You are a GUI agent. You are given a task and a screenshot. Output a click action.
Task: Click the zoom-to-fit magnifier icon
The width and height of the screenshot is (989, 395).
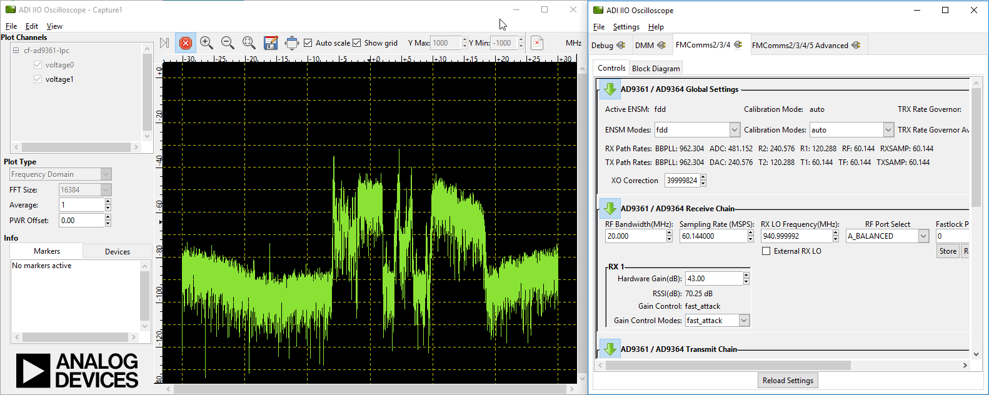tap(249, 43)
